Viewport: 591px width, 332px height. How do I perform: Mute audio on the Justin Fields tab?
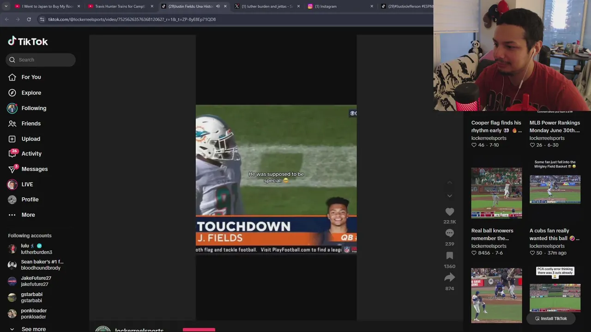point(218,6)
